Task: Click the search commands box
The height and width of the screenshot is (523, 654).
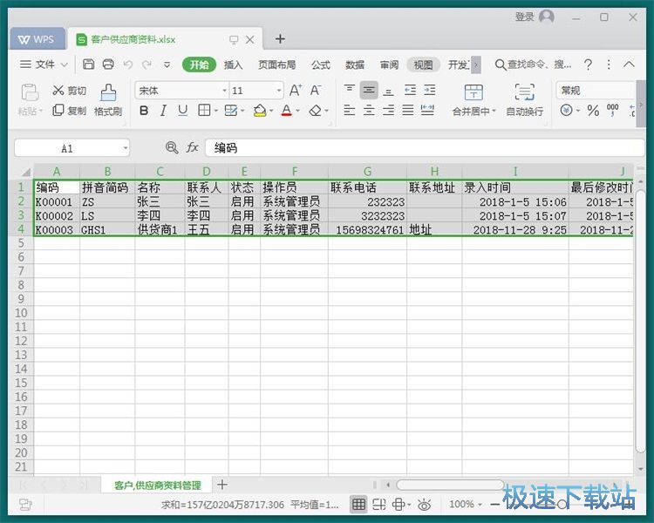Action: pos(533,65)
